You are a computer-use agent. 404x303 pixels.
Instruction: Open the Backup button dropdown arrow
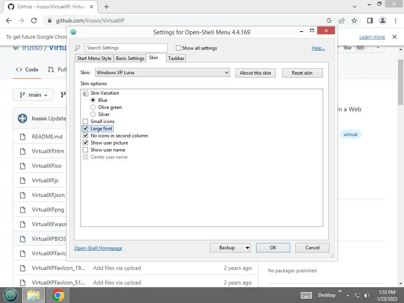tap(247, 248)
